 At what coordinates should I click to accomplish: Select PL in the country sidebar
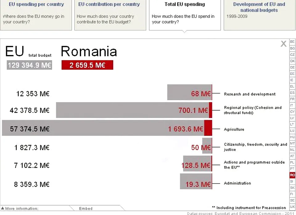pos(292,162)
